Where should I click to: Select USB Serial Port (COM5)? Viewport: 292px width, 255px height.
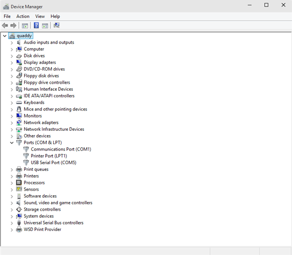[x=53, y=163]
